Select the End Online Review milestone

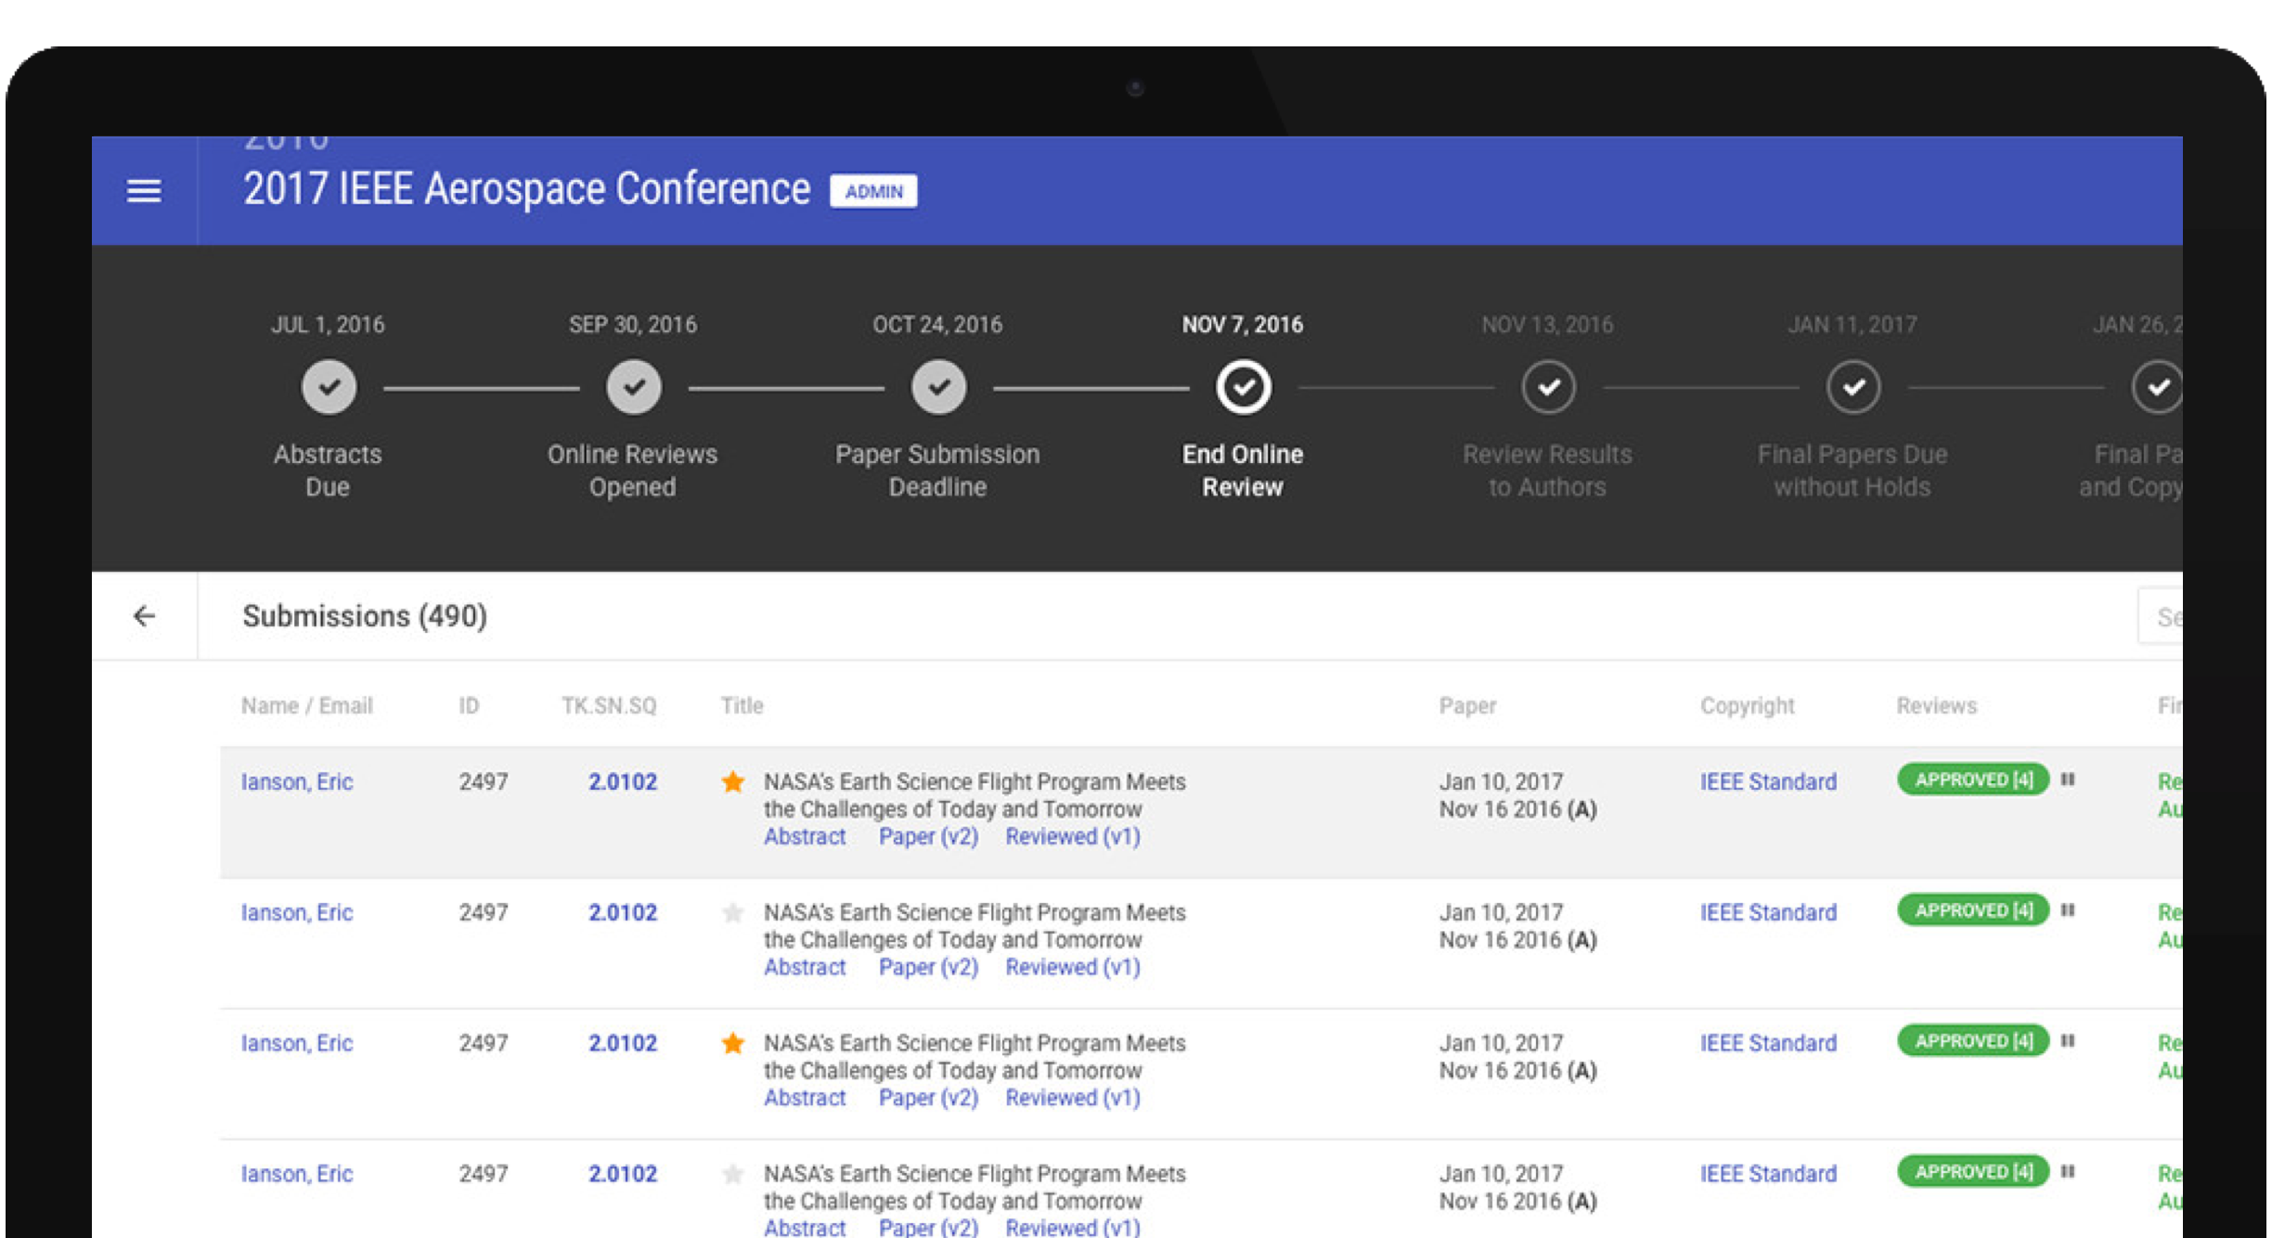(x=1243, y=387)
